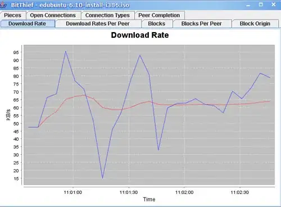Select the Download Rate tab

pyautogui.click(x=28, y=24)
